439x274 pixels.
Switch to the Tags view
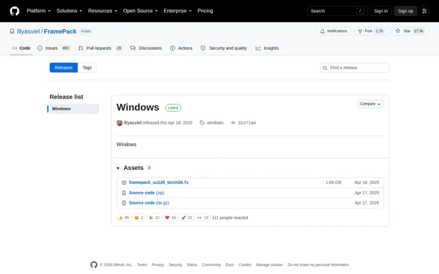[x=87, y=68]
